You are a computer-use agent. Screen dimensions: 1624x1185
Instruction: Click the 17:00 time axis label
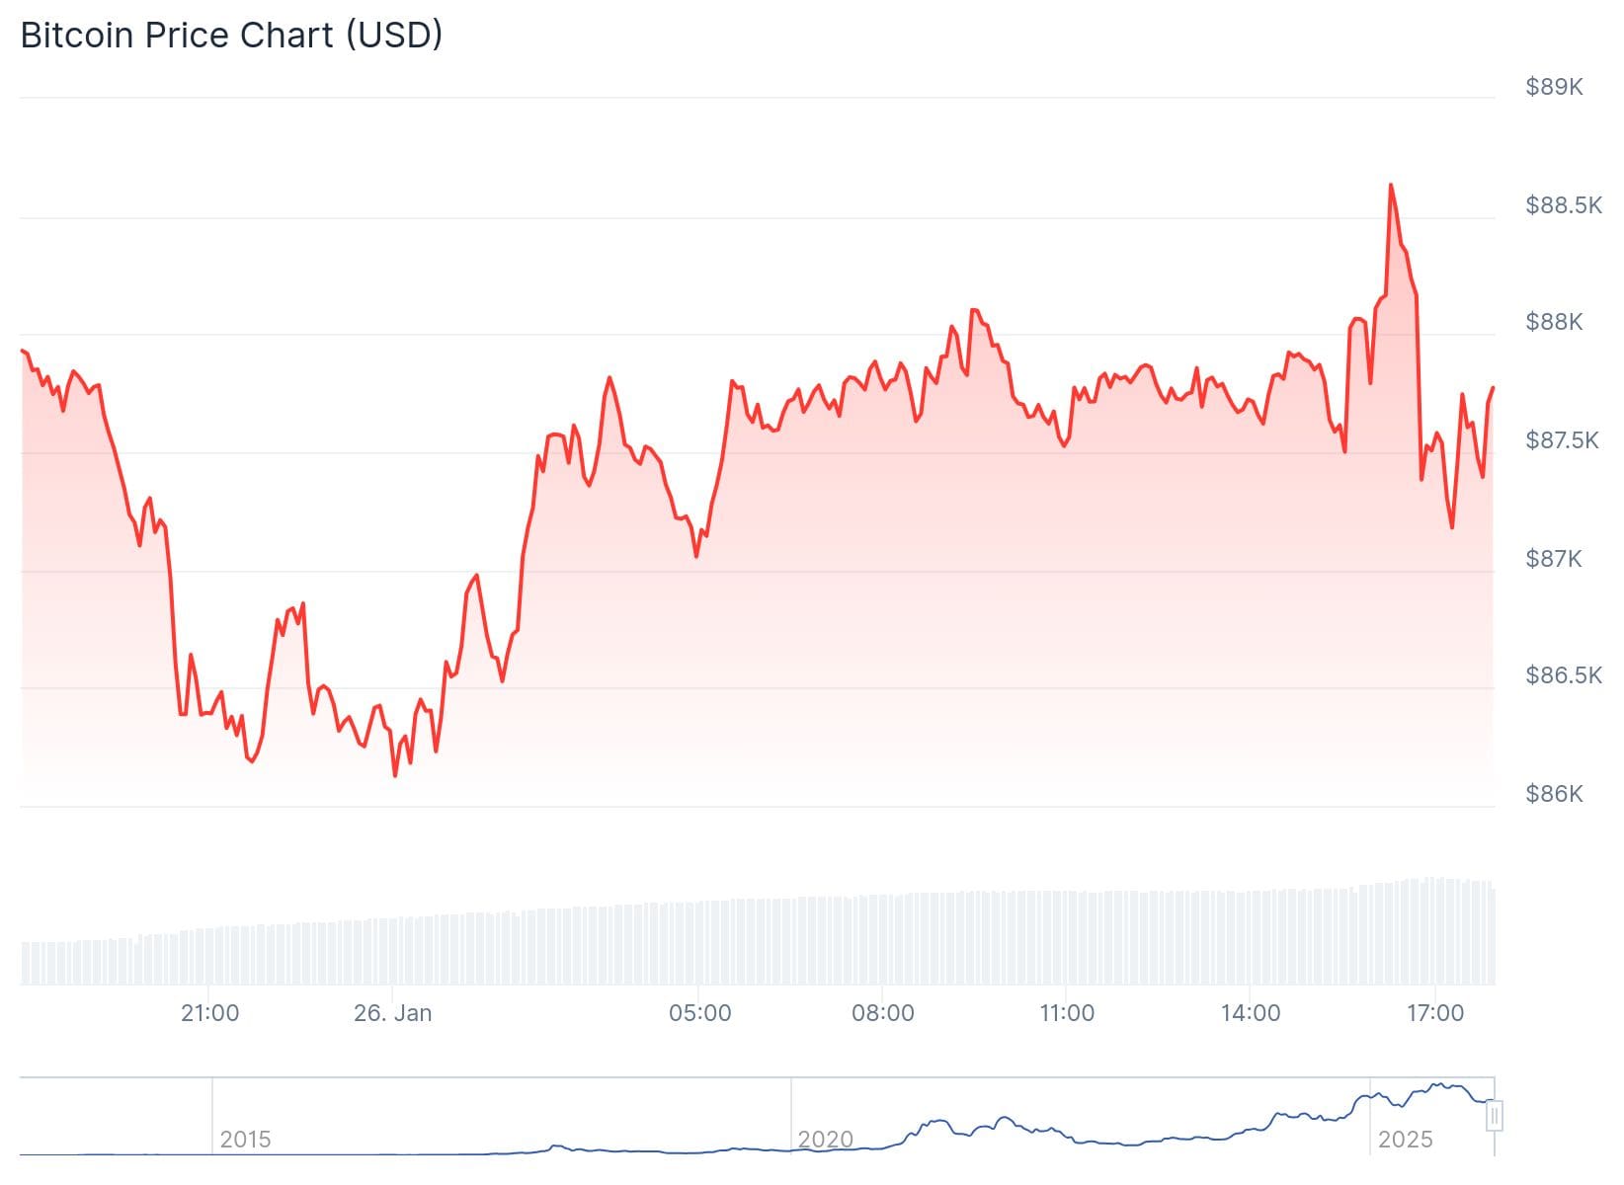[1434, 1013]
